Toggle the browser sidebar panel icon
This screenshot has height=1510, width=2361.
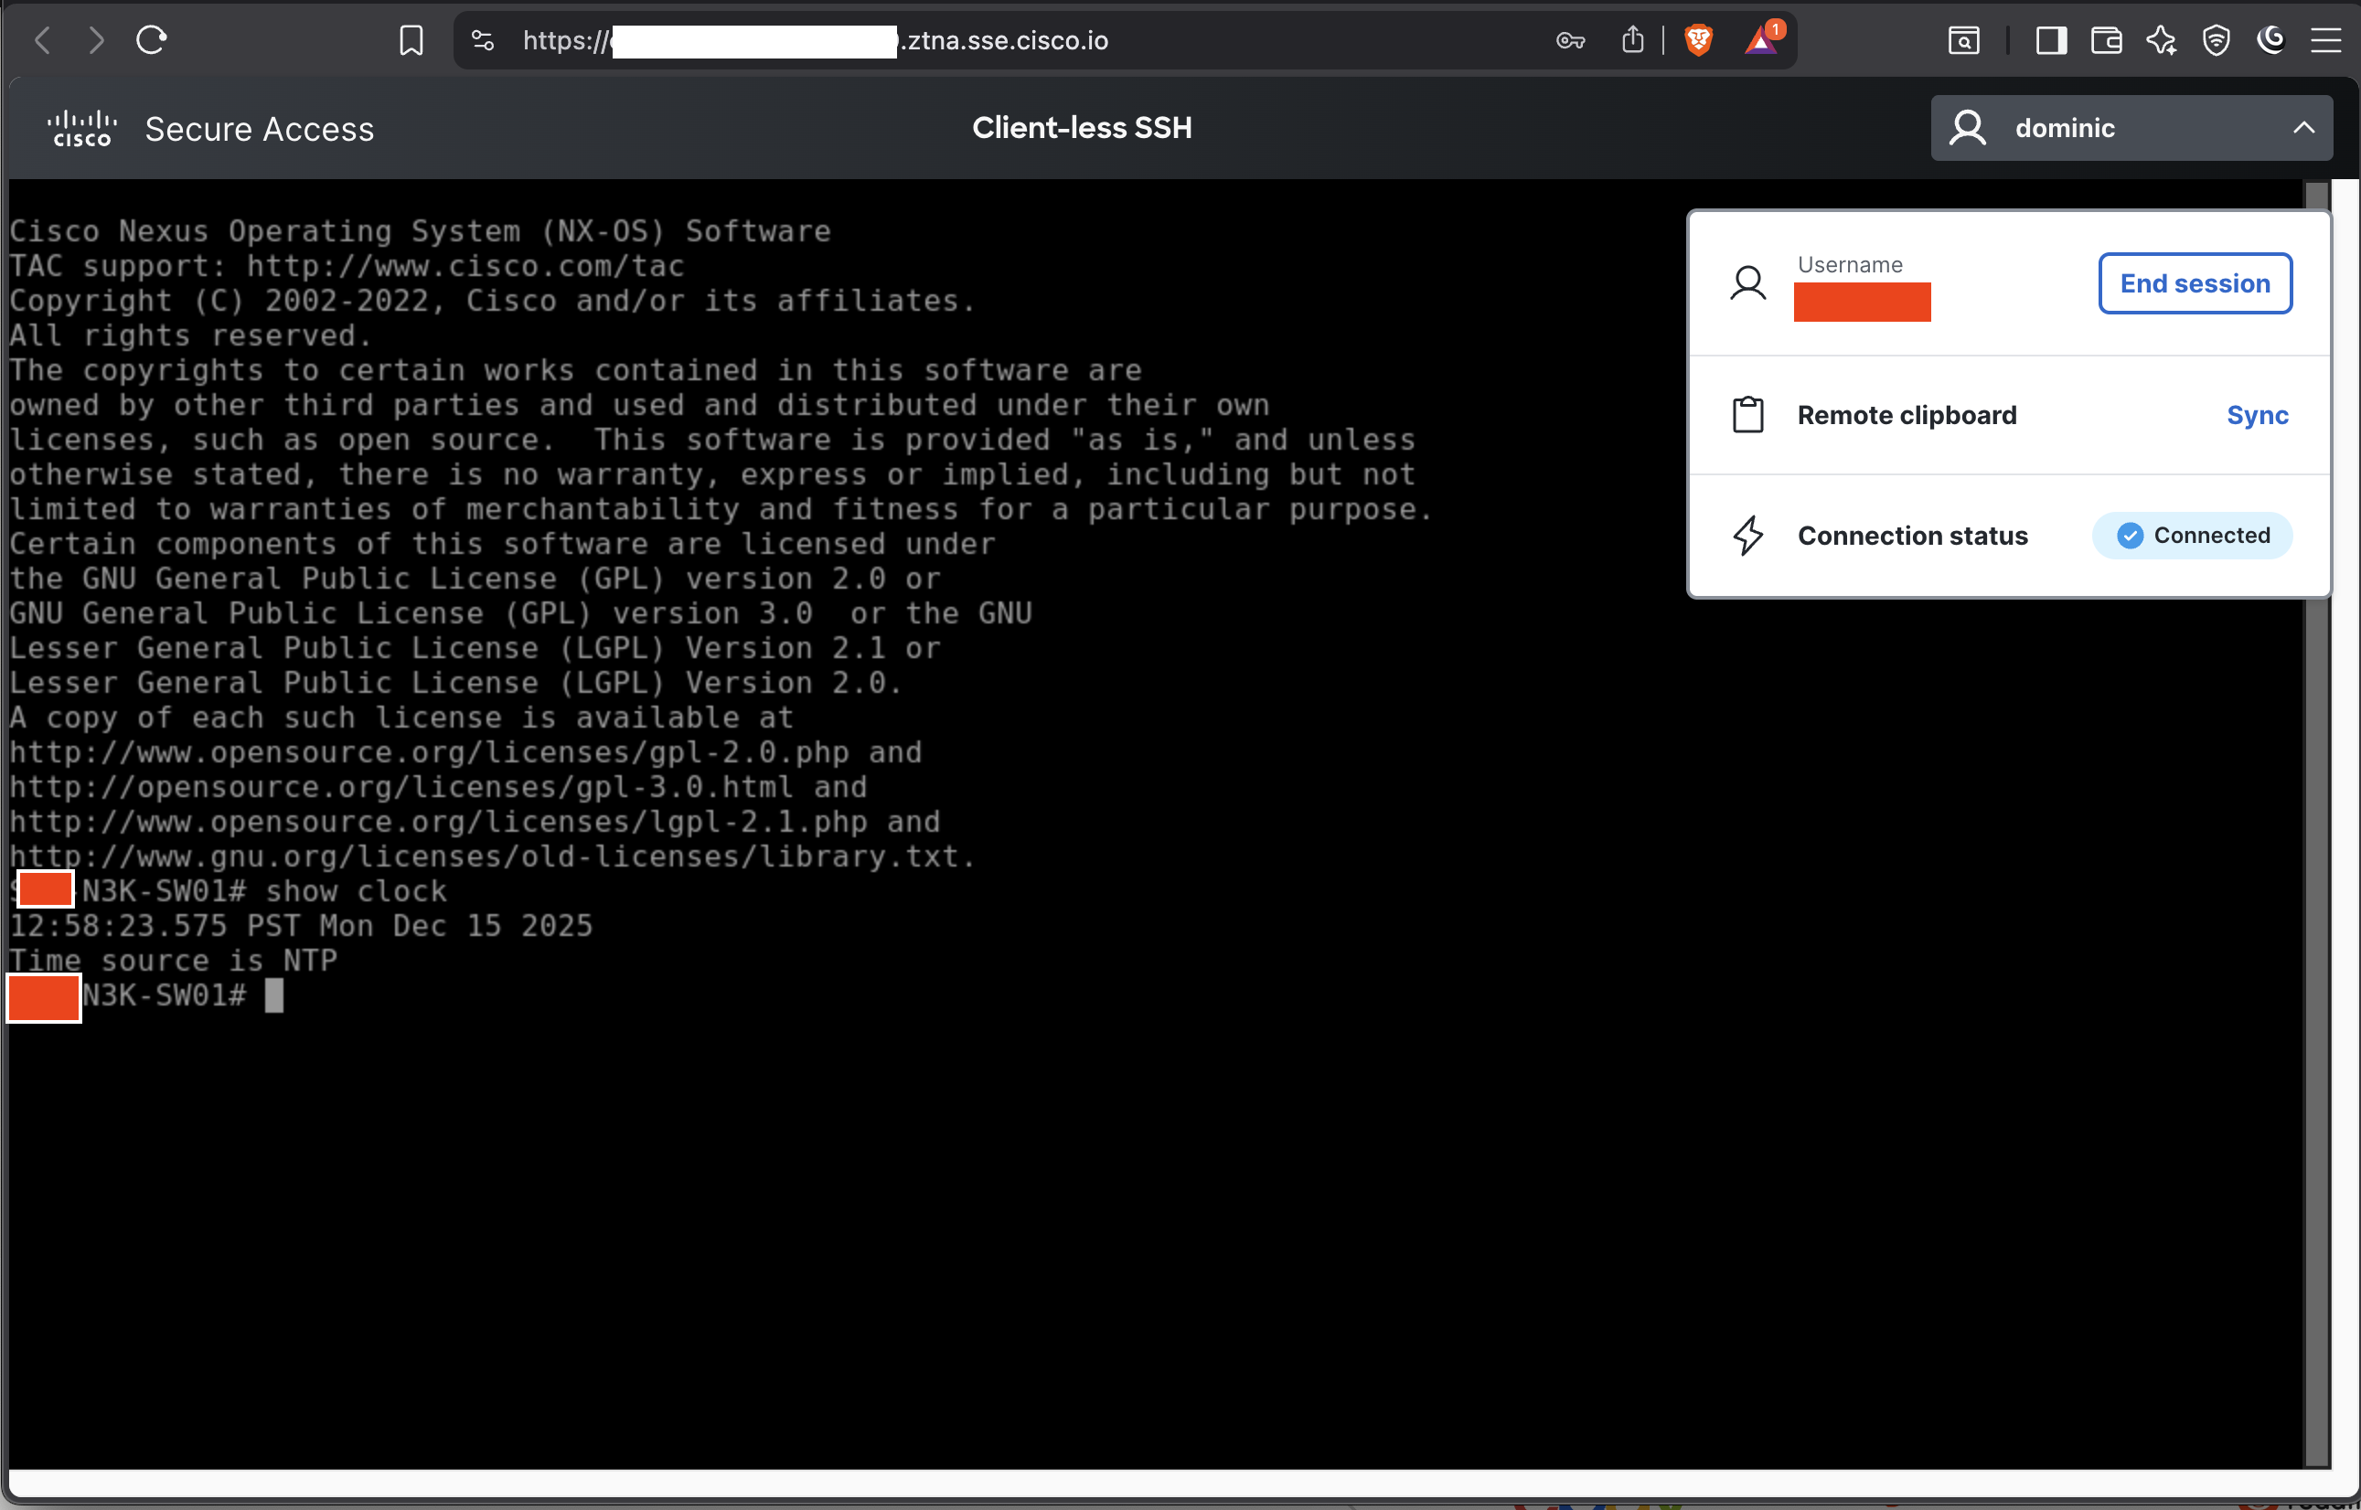coord(2050,40)
